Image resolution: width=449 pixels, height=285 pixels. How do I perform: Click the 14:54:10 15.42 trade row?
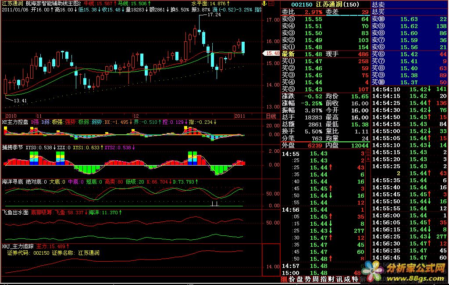[410, 90]
